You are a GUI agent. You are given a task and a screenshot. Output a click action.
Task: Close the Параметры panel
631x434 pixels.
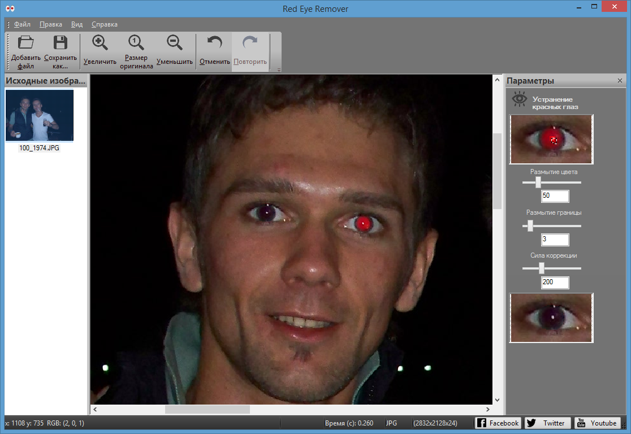click(620, 81)
